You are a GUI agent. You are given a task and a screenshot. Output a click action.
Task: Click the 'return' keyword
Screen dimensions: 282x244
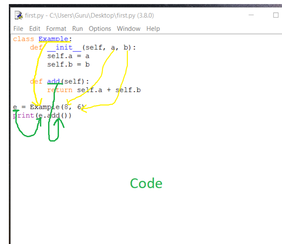[x=60, y=90]
